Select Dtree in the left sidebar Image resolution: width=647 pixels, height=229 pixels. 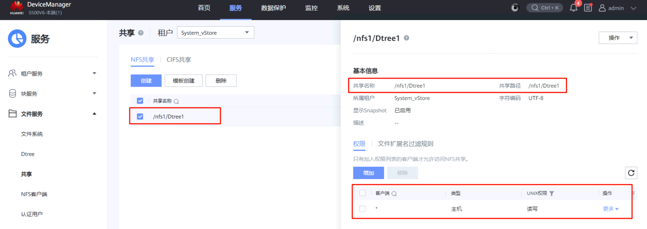click(28, 154)
